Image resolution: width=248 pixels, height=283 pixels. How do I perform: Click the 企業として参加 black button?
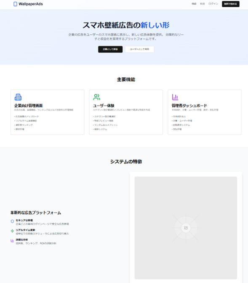pyautogui.click(x=110, y=49)
